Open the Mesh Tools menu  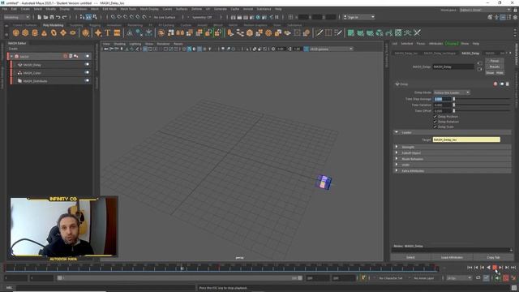(x=128, y=9)
